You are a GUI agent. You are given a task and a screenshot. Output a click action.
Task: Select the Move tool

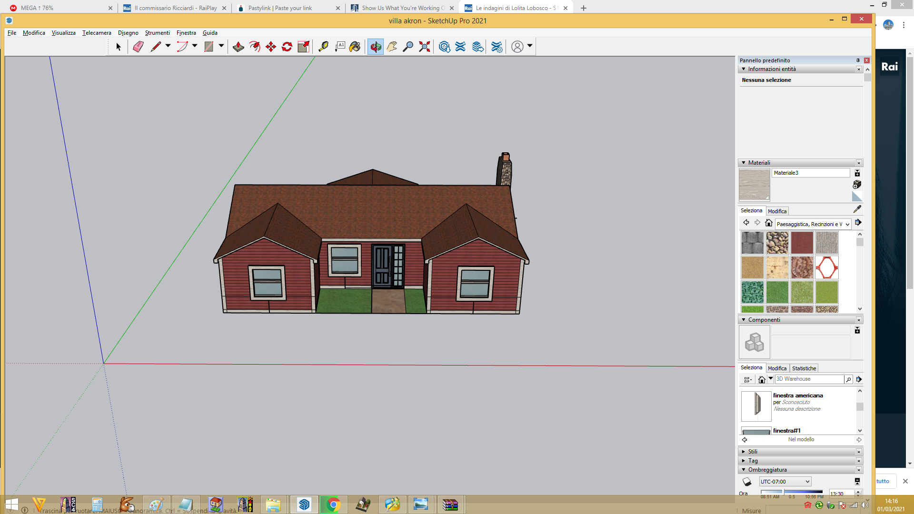pyautogui.click(x=271, y=47)
